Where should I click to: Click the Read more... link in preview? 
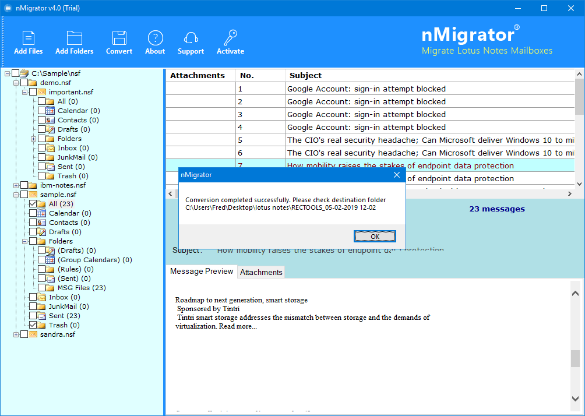coord(238,326)
